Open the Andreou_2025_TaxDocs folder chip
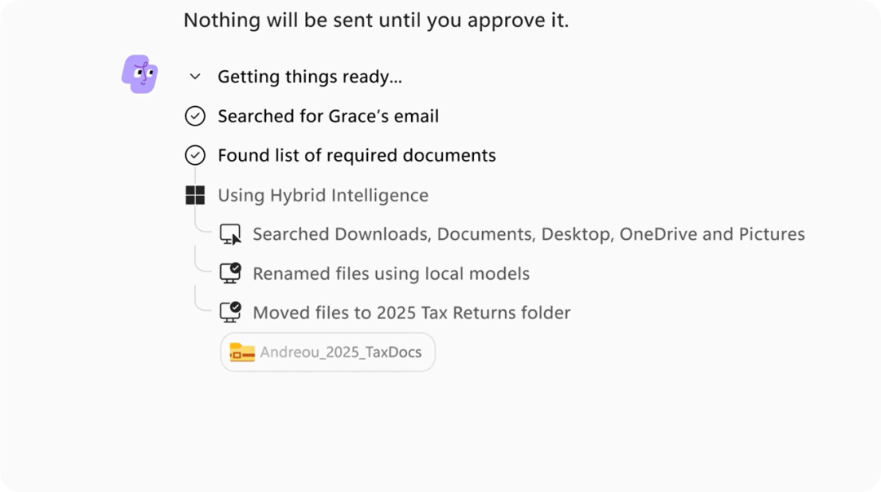Viewport: 881px width, 492px height. pyautogui.click(x=328, y=352)
